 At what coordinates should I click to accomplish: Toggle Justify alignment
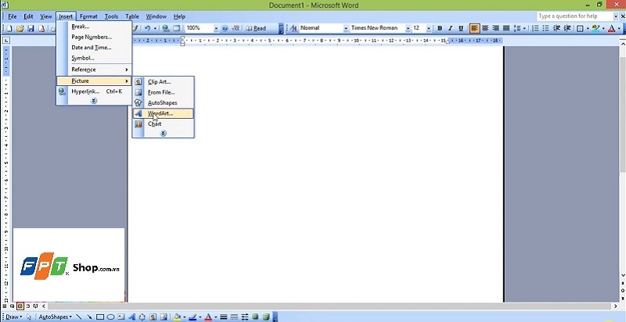[x=505, y=28]
